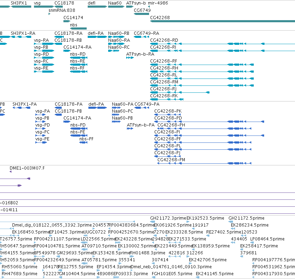Open the AT09710.5prime EST label

click(99, 246)
